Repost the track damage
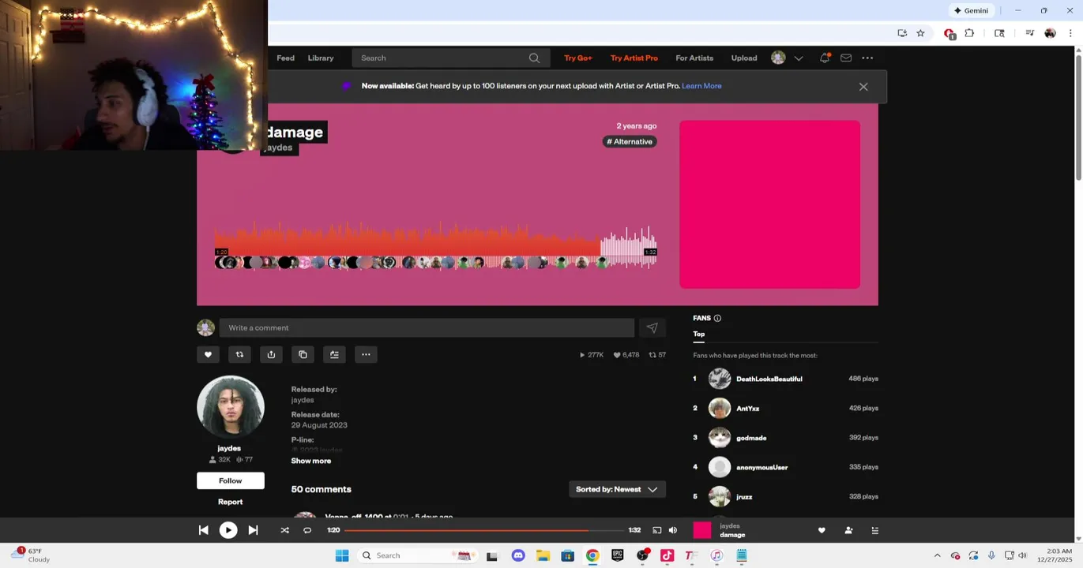1083x568 pixels. [239, 354]
